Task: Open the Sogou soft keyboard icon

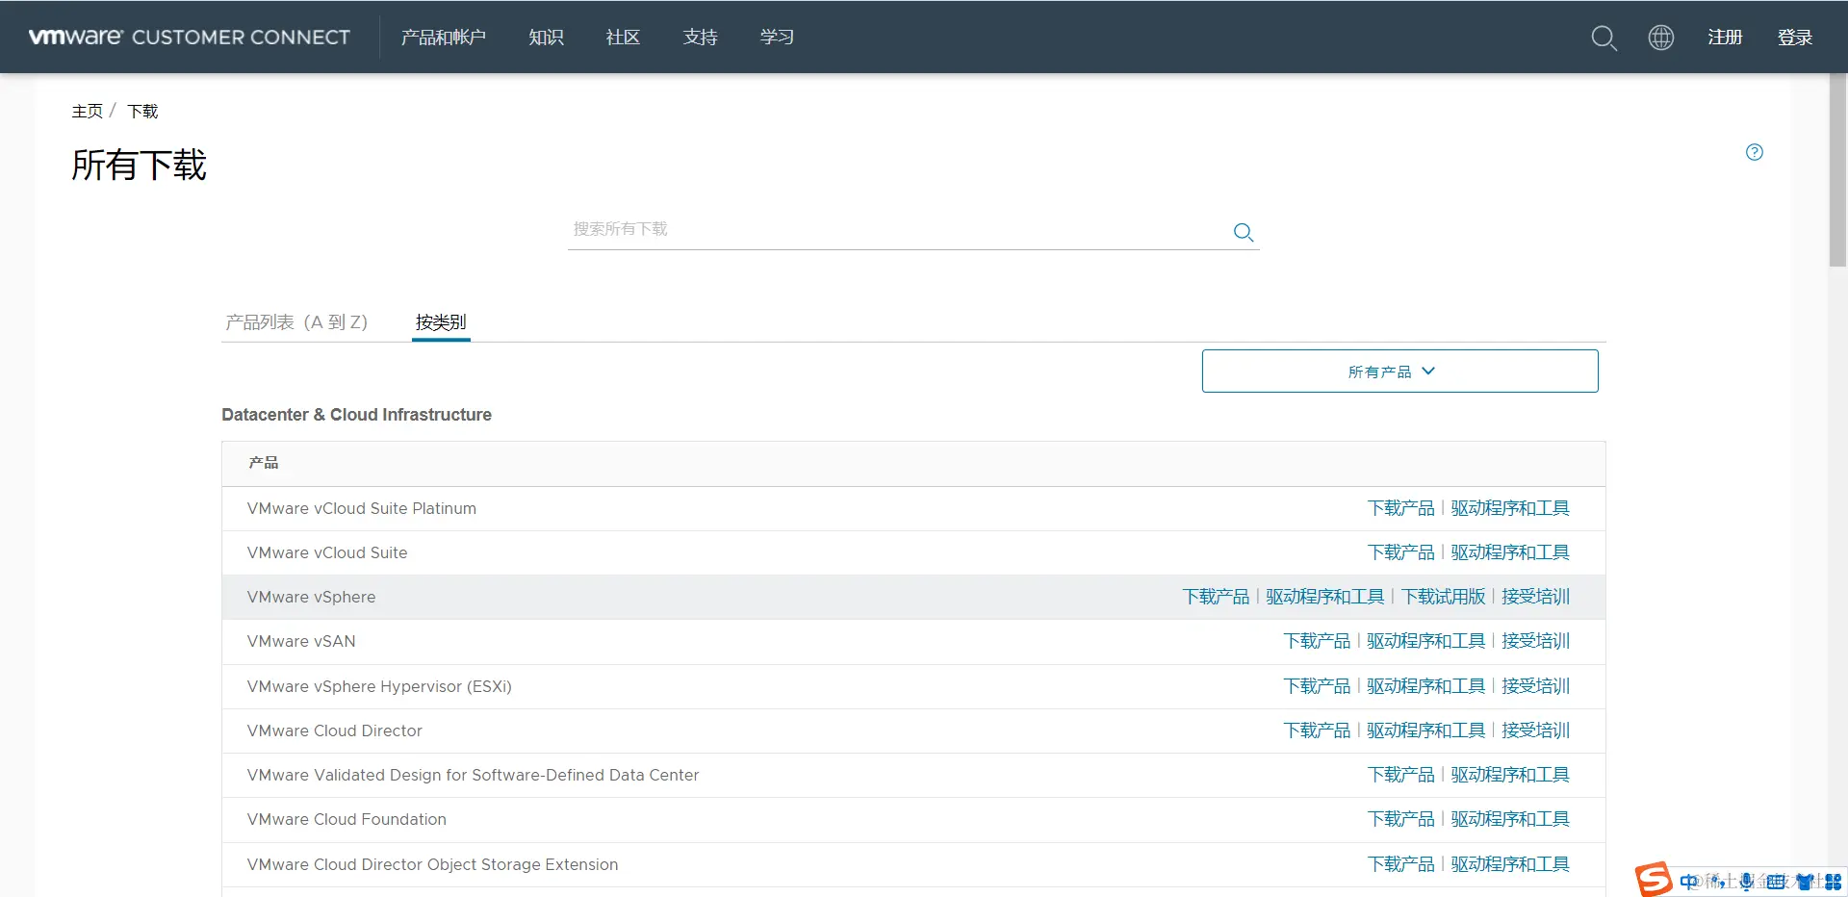Action: pyautogui.click(x=1776, y=882)
